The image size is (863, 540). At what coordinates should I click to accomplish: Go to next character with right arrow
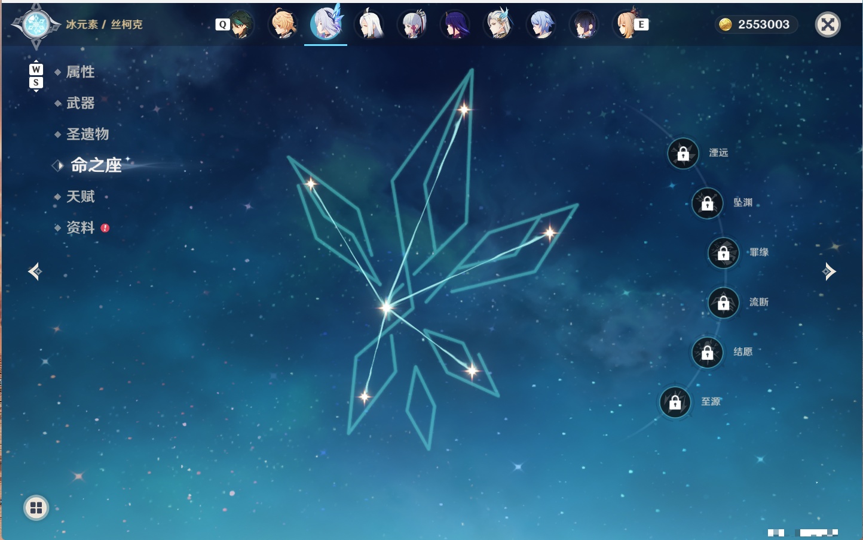click(830, 271)
